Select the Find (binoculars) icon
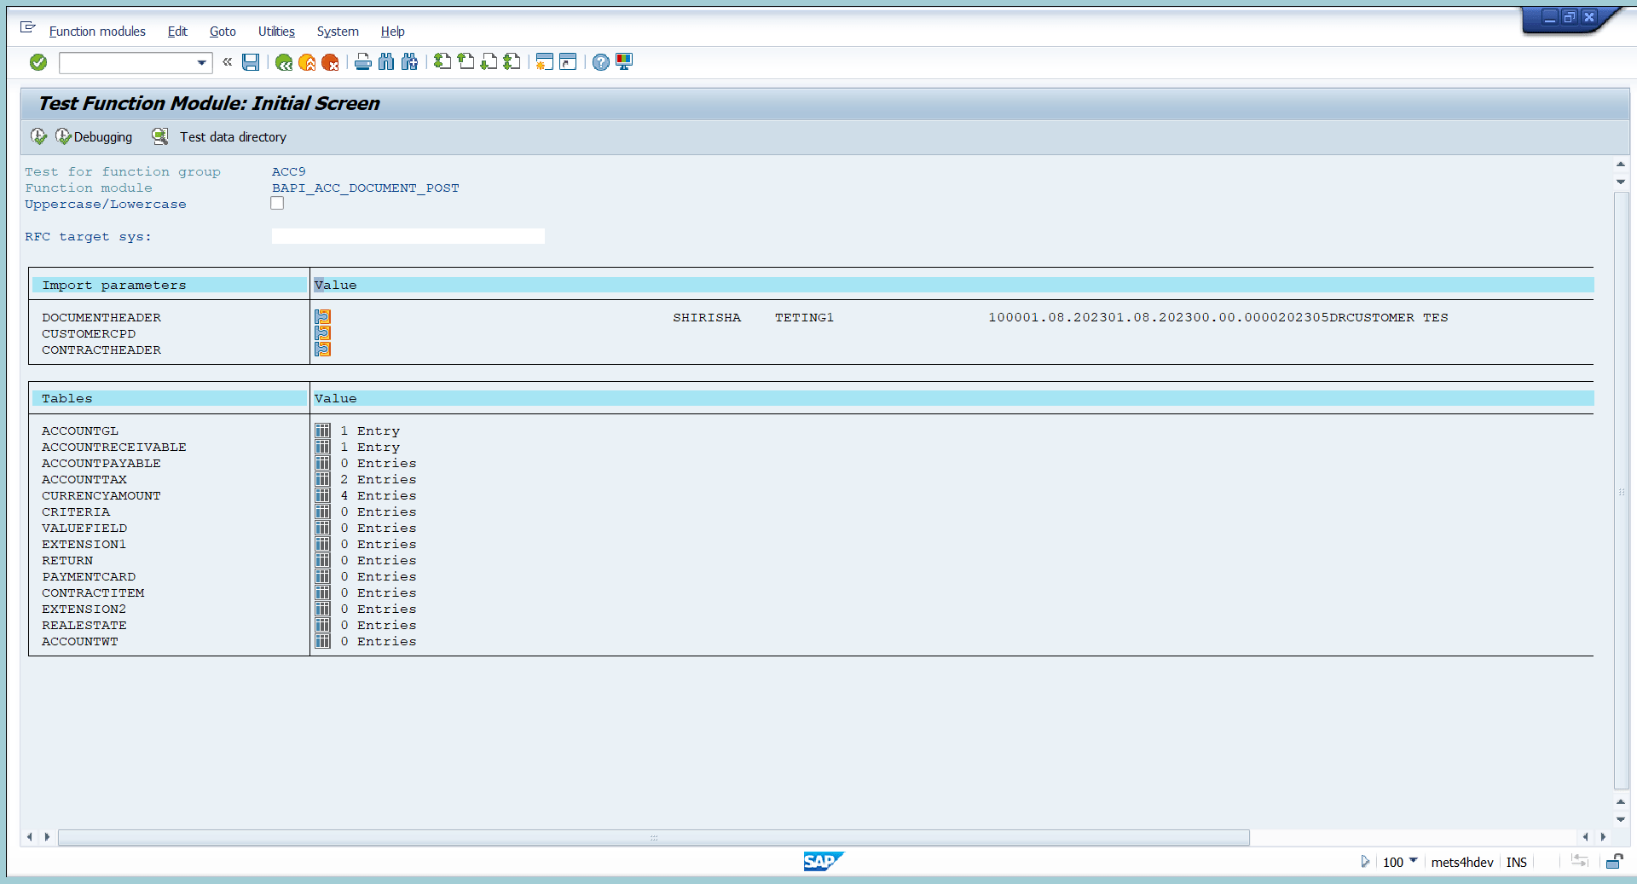Image resolution: width=1637 pixels, height=884 pixels. (x=385, y=61)
